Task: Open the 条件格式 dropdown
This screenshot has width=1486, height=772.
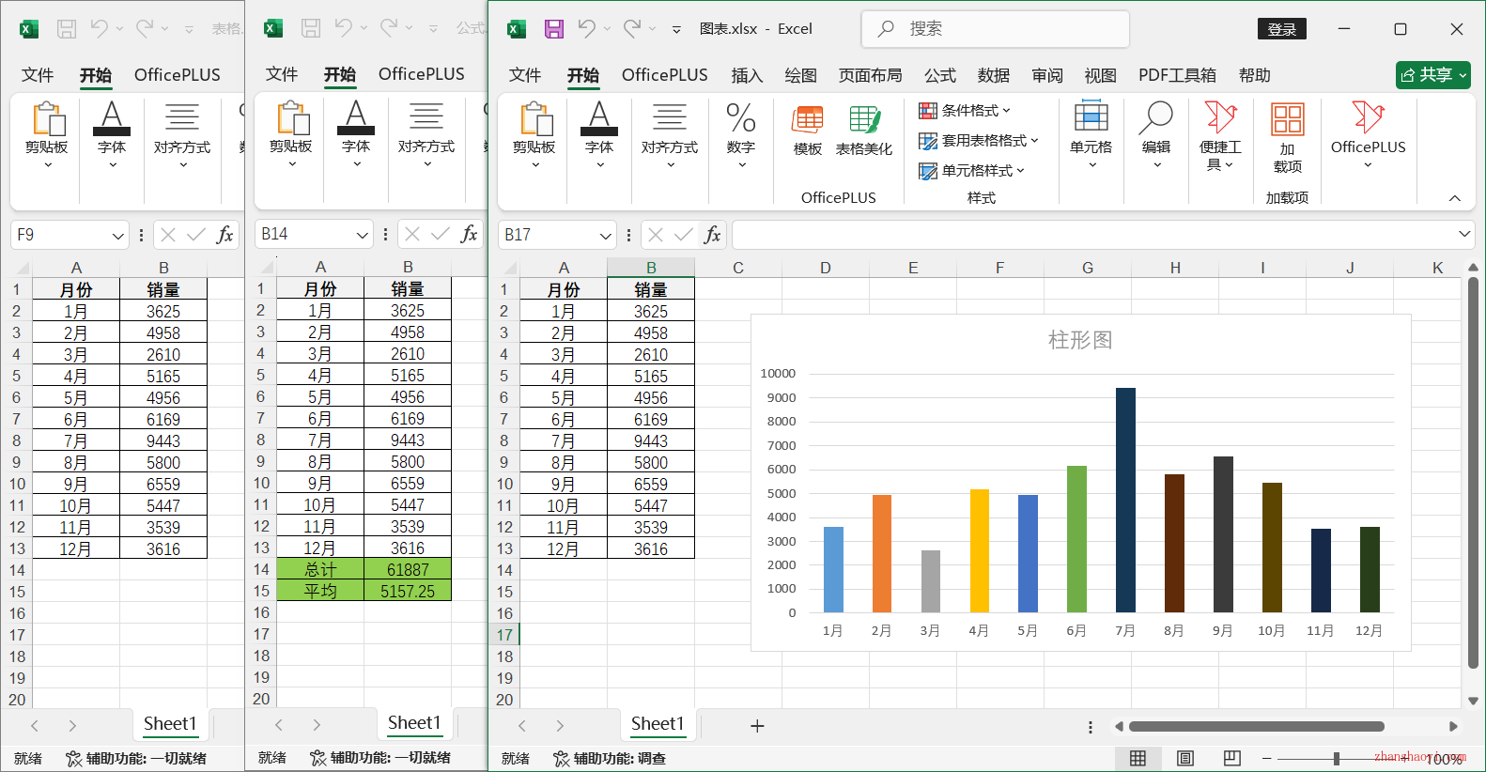Action: pos(965,111)
